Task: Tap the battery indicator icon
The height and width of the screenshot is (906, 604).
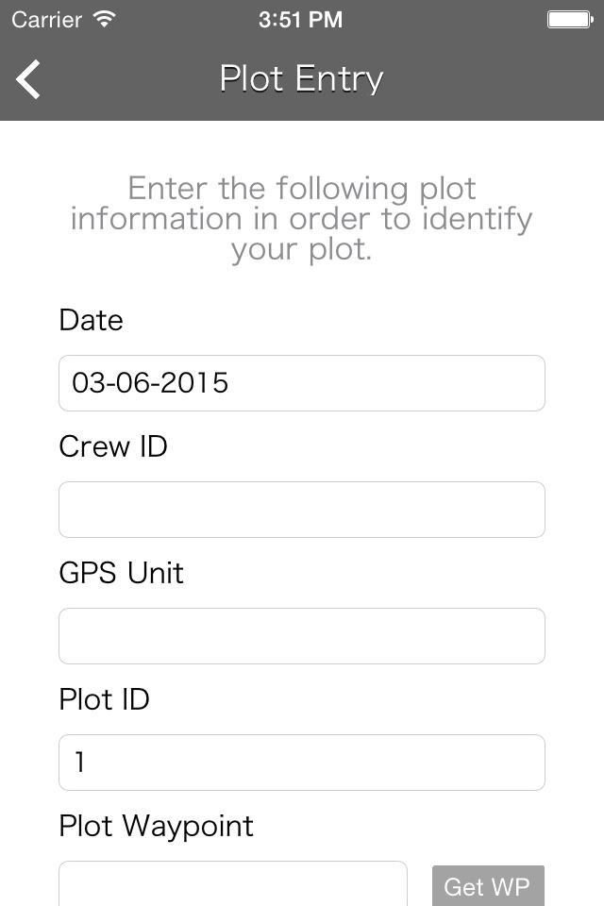Action: (570, 20)
